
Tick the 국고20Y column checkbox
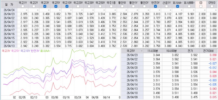[78, 6]
